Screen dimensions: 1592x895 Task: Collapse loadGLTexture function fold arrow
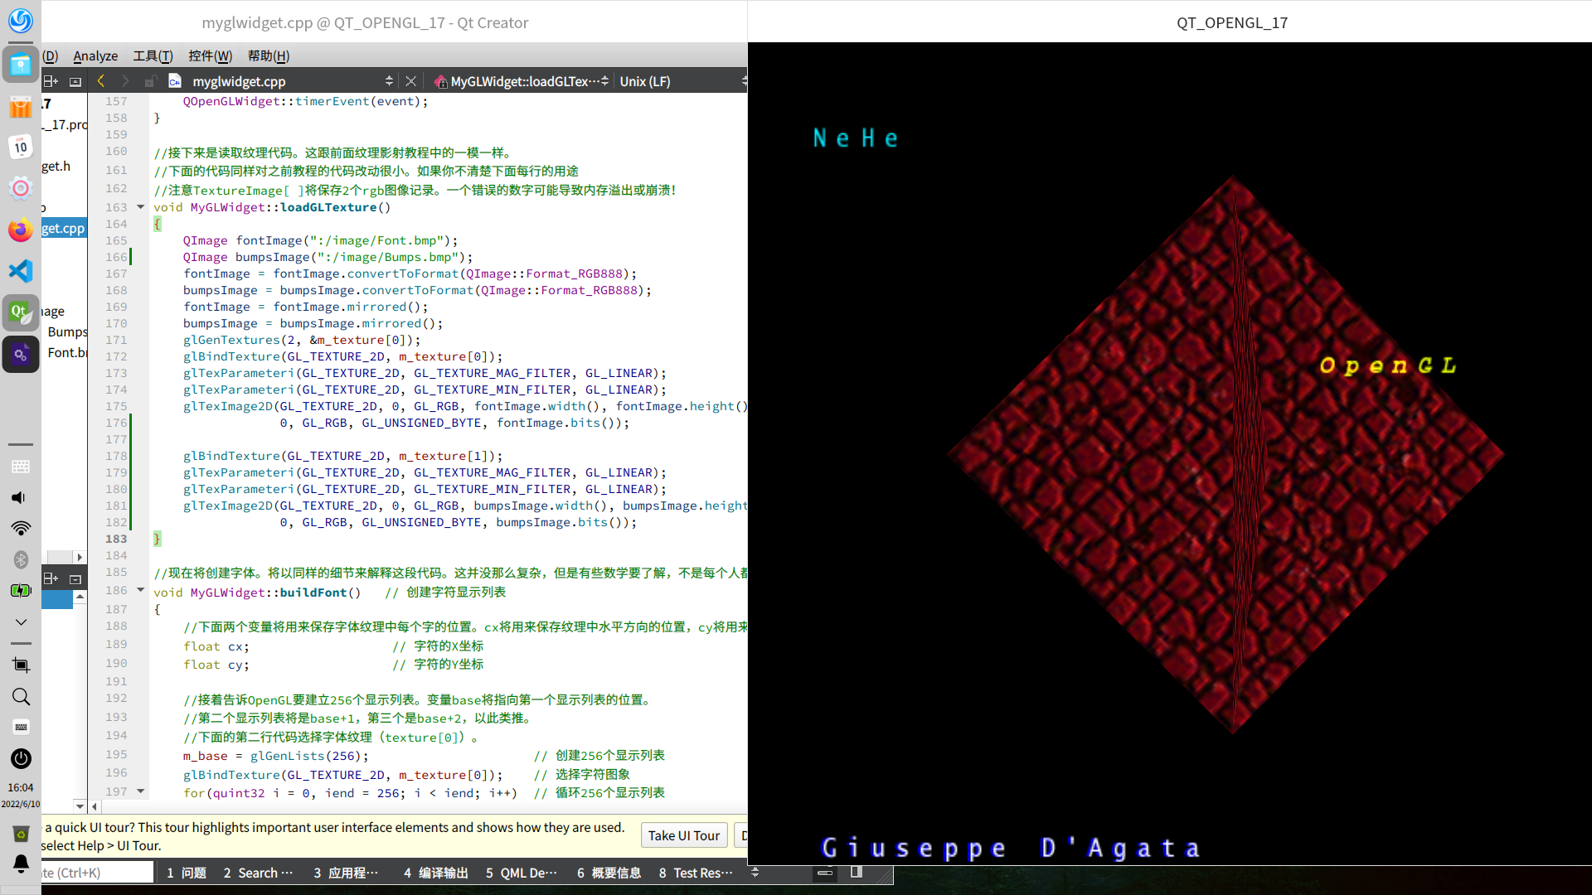click(141, 207)
